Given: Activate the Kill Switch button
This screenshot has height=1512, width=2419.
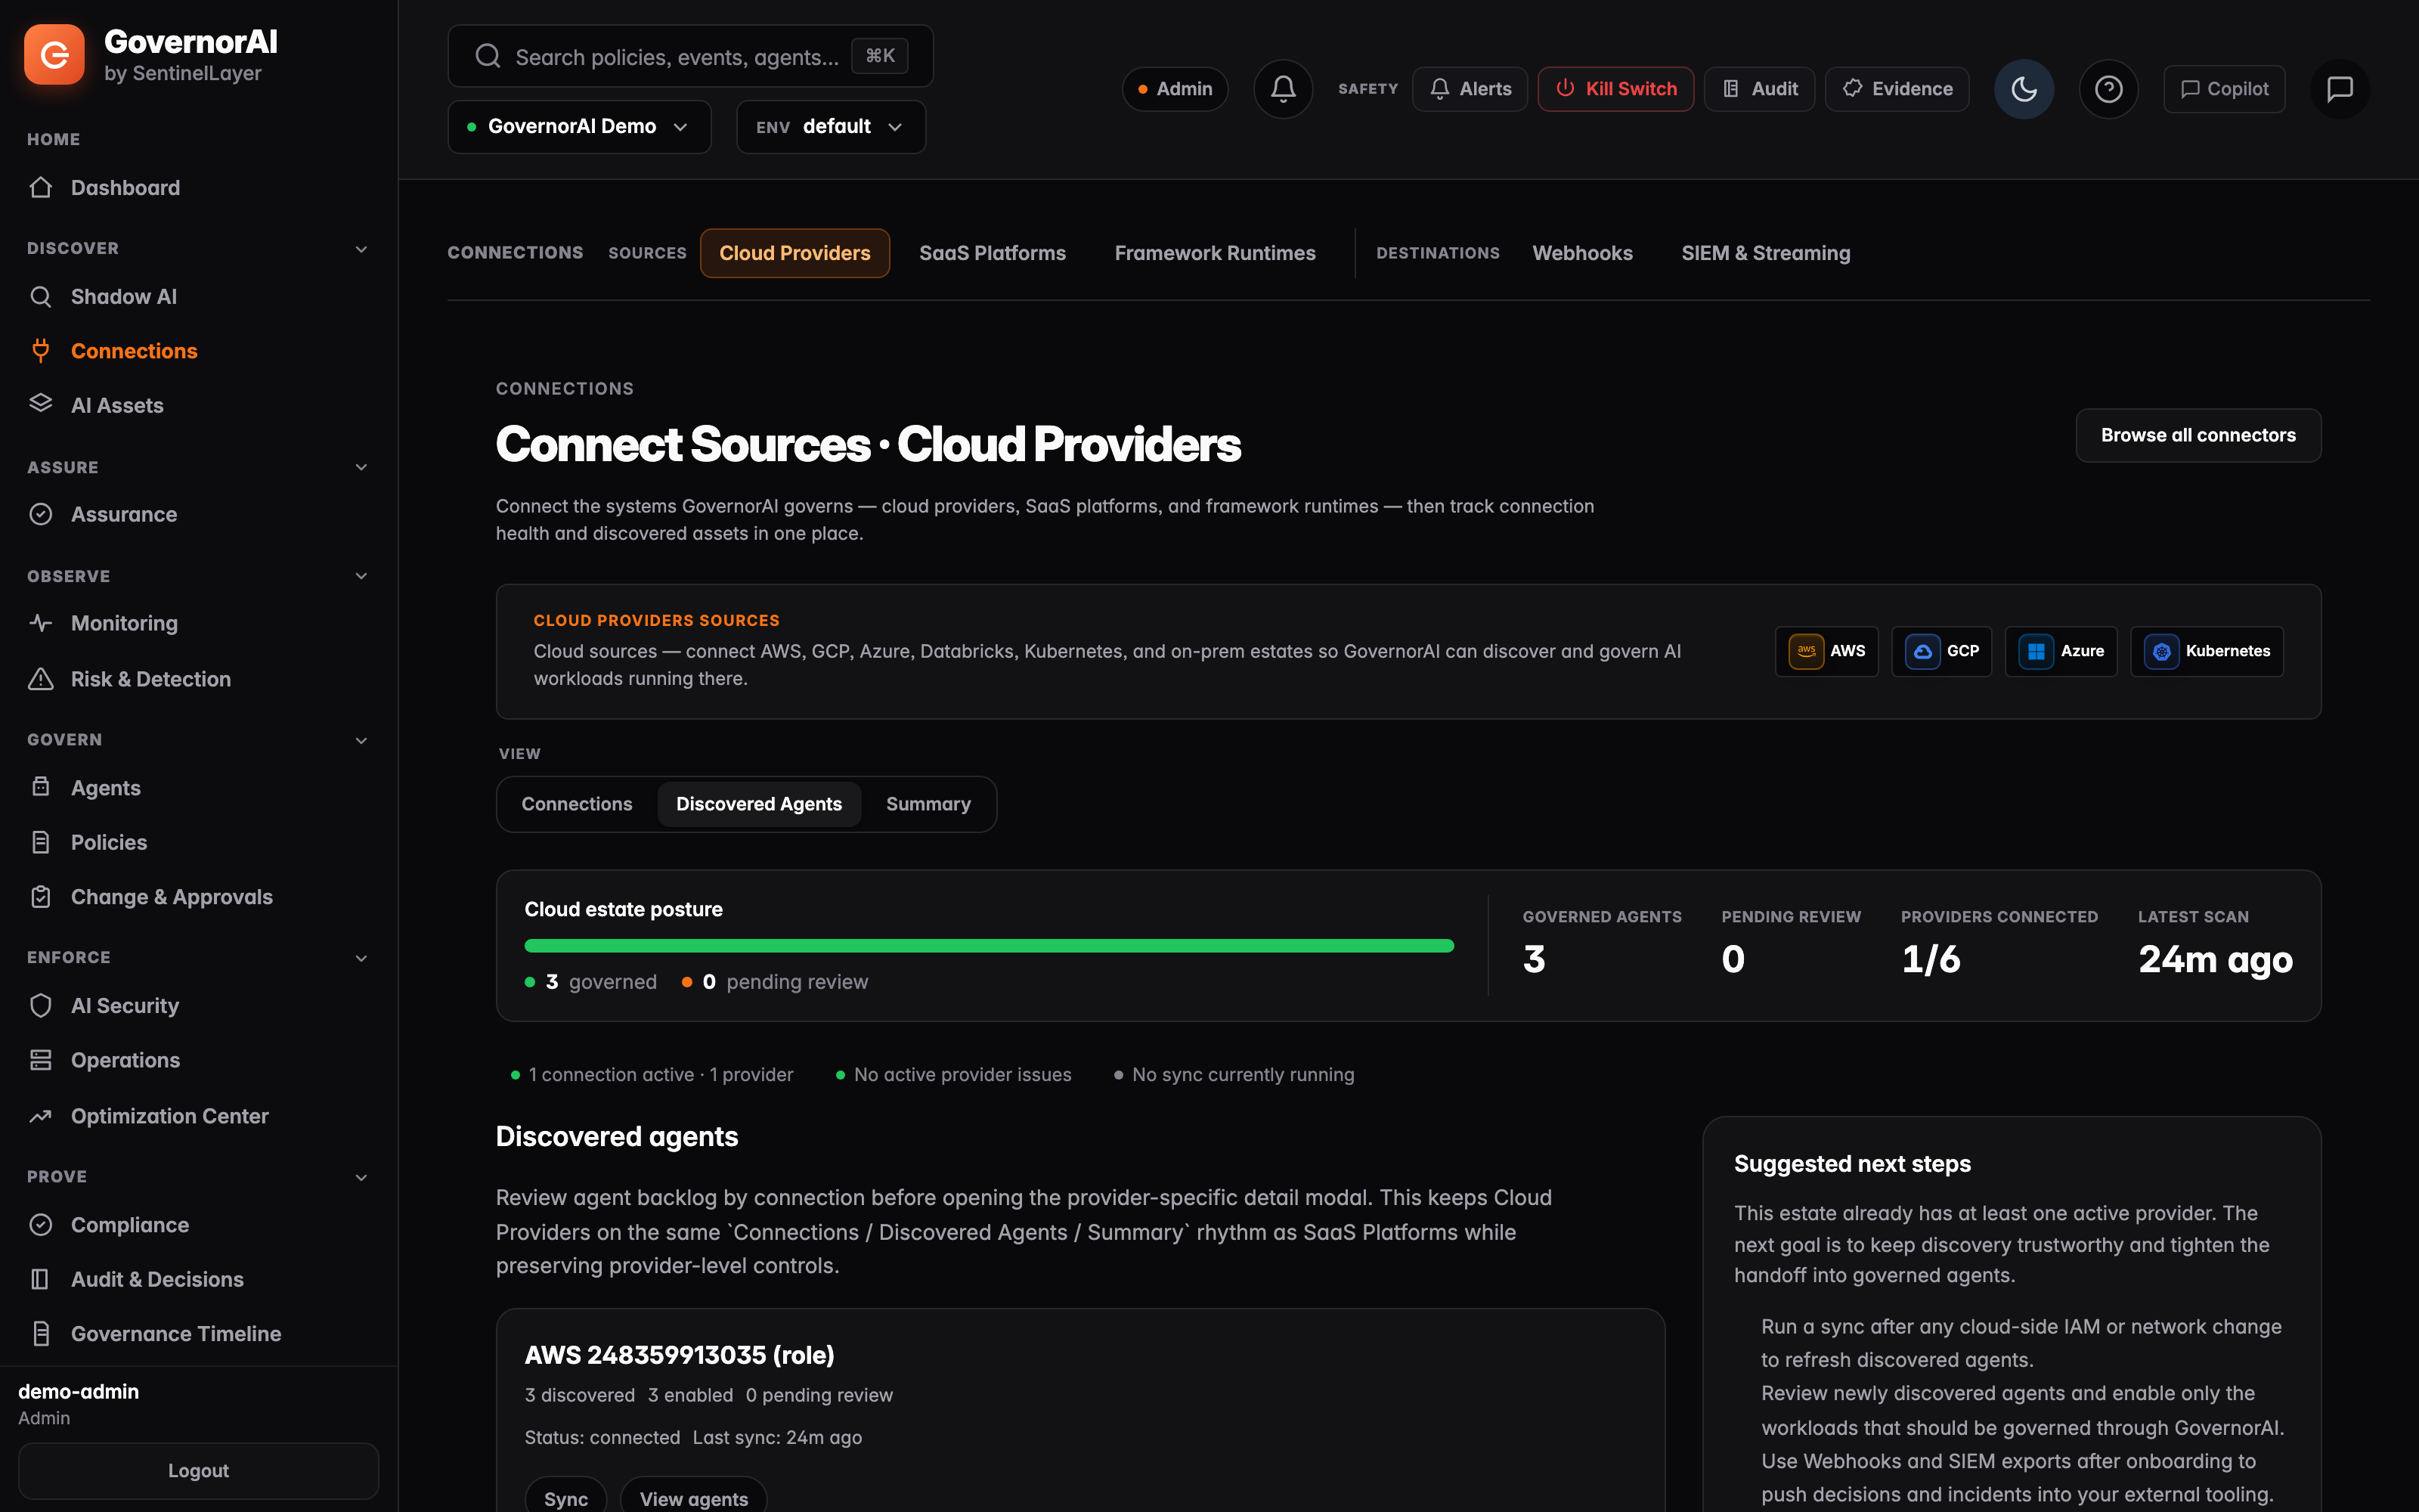Looking at the screenshot, I should point(1615,89).
